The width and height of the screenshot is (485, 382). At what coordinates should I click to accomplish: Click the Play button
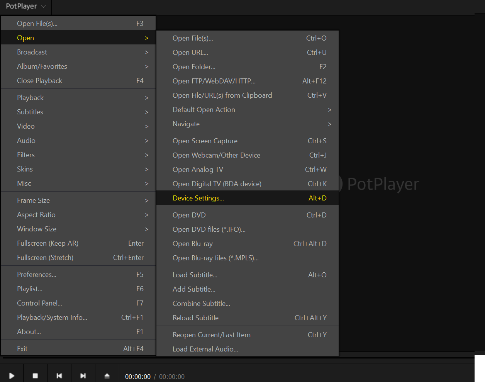(12, 376)
